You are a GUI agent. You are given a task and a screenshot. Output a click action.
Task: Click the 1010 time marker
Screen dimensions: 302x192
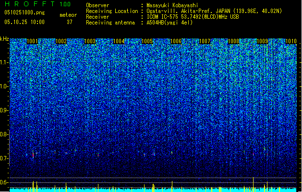[x=291, y=41]
